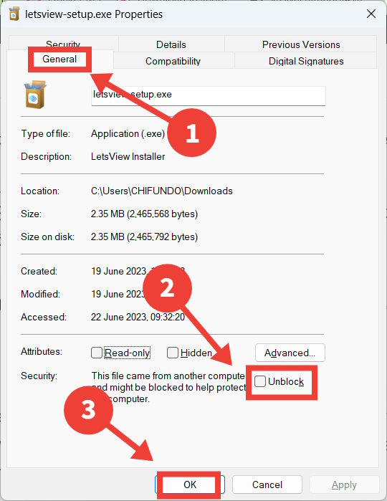Click the Cancel button
The width and height of the screenshot is (387, 501).
(x=267, y=485)
